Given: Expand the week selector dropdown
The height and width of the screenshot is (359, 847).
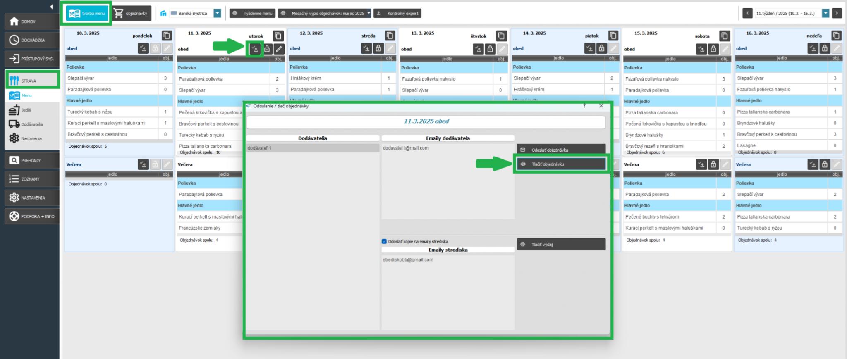Looking at the screenshot, I should (825, 13).
